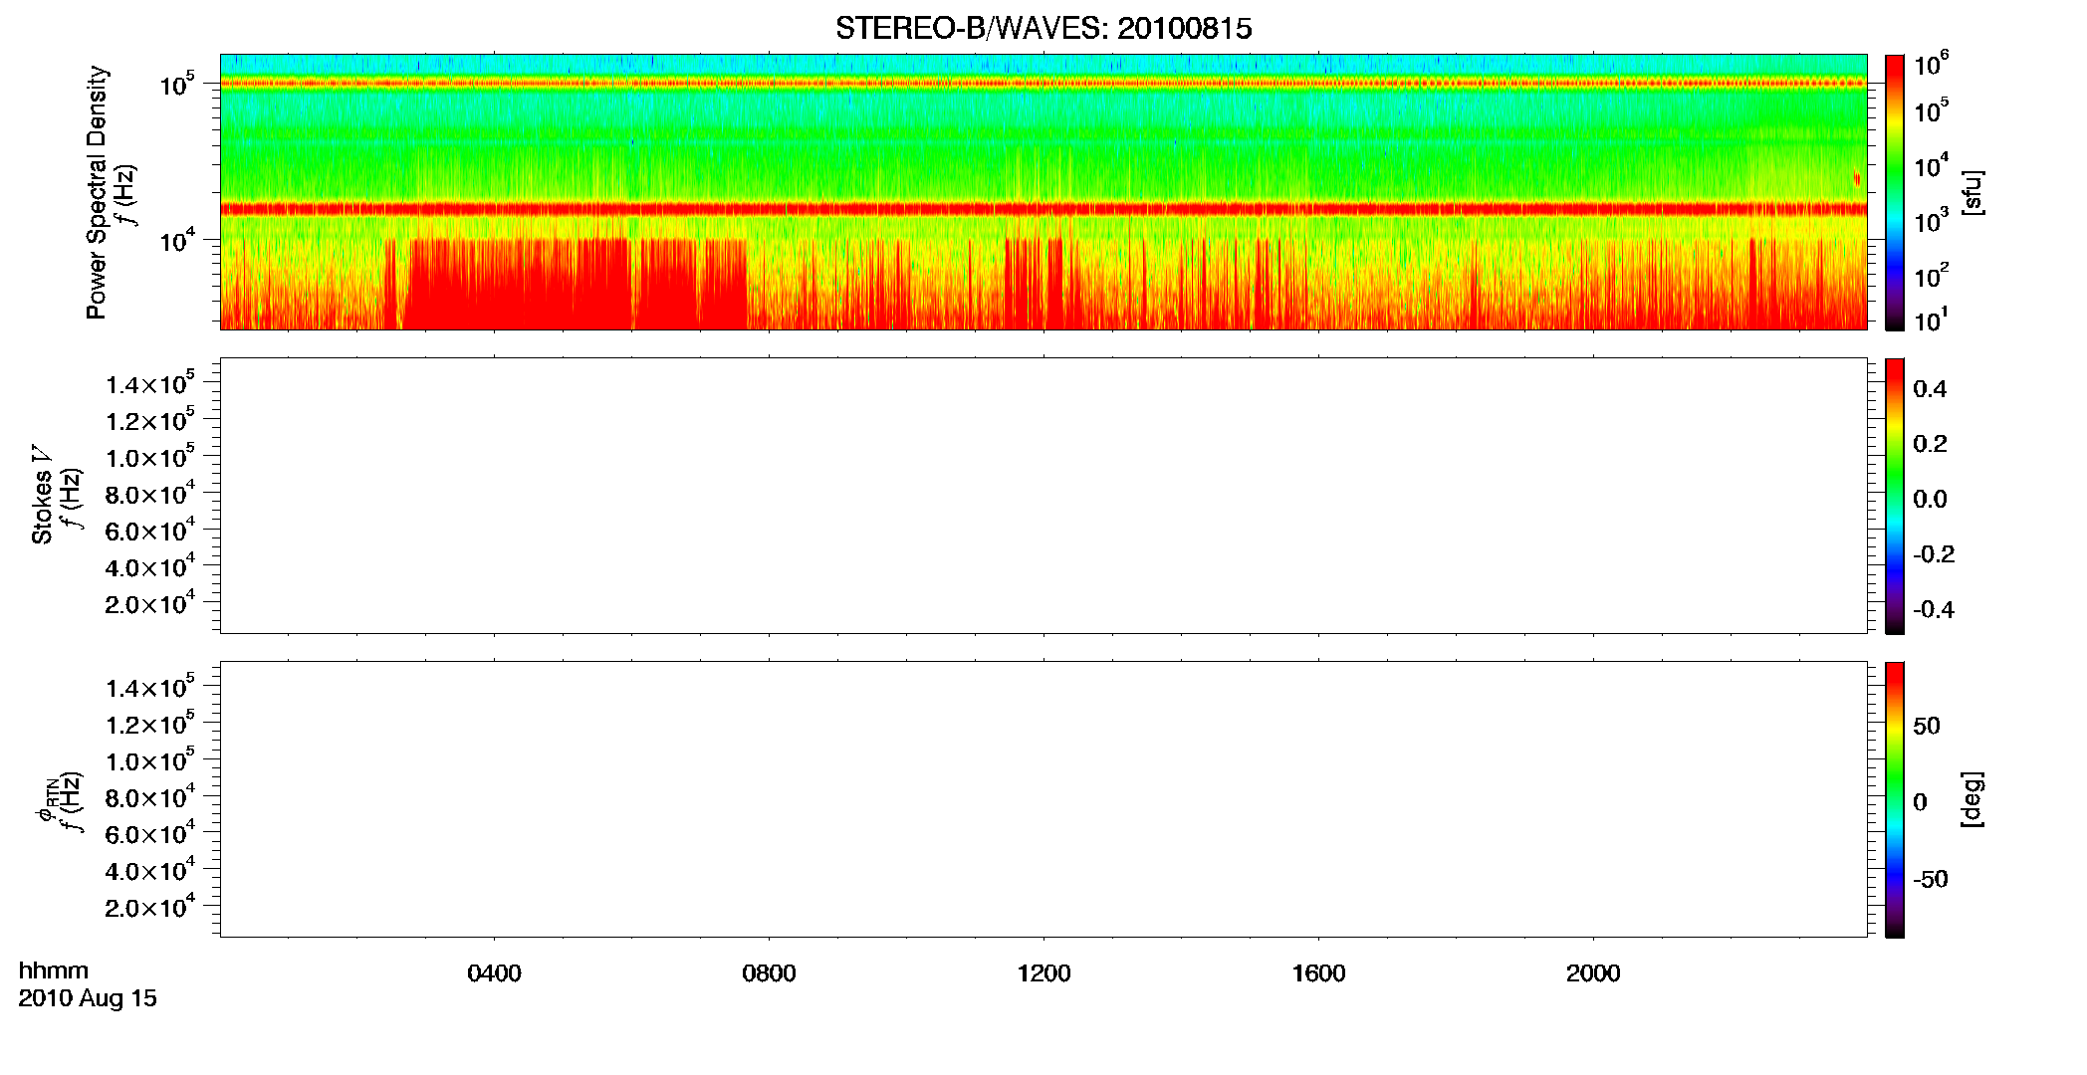Click the empty phi RTN plot panel
2087x1075 pixels.
(1043, 799)
